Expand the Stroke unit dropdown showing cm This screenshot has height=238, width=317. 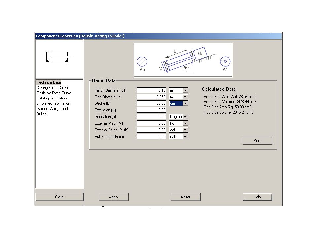(x=185, y=103)
